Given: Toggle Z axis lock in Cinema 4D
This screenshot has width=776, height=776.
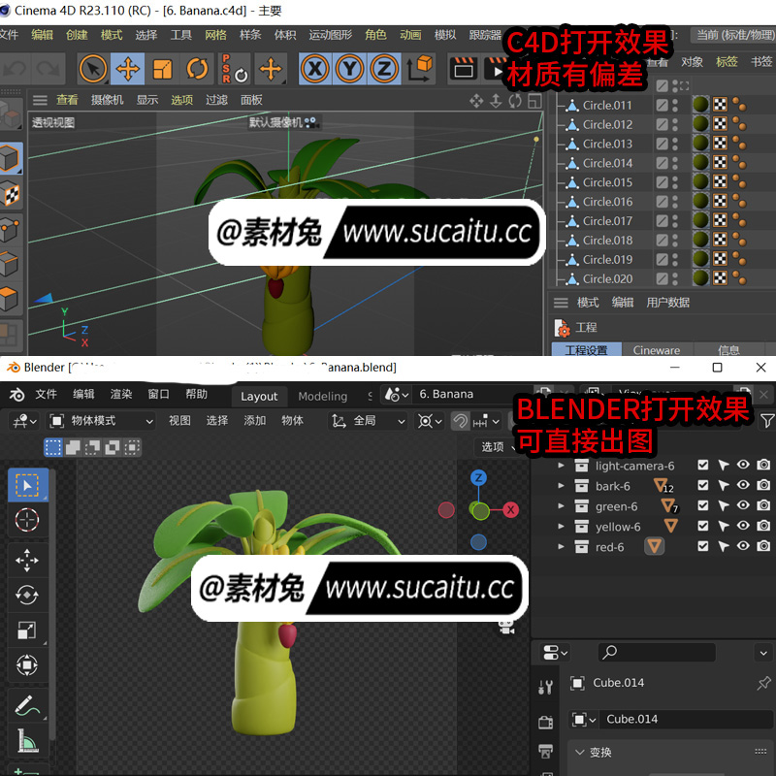Looking at the screenshot, I should [384, 69].
